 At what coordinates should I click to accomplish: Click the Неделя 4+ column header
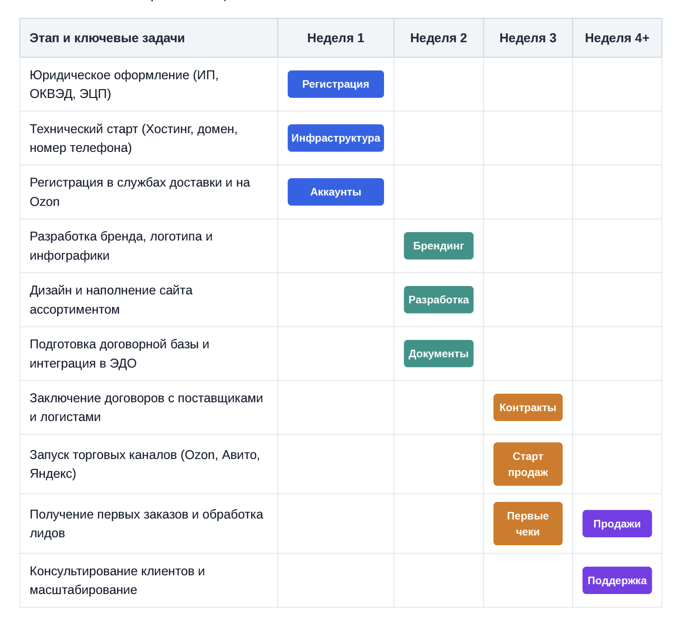click(617, 38)
